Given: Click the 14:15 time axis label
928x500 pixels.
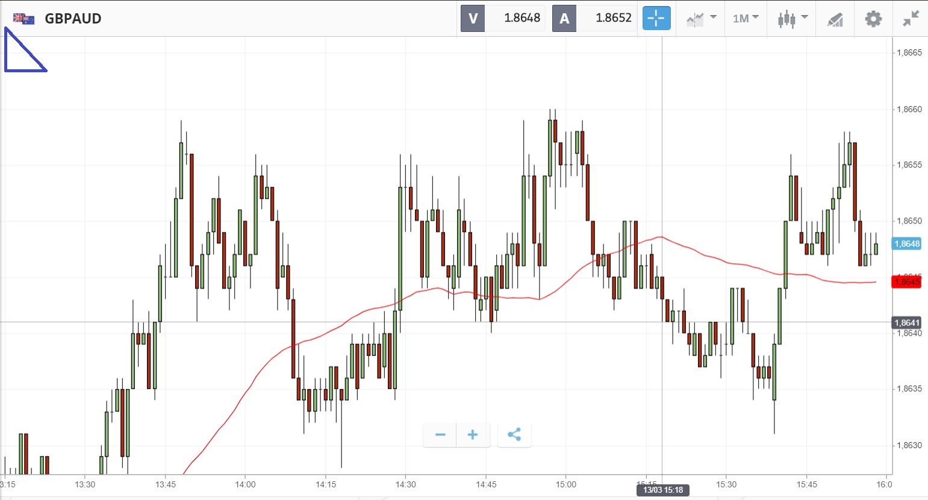Looking at the screenshot, I should 326,484.
